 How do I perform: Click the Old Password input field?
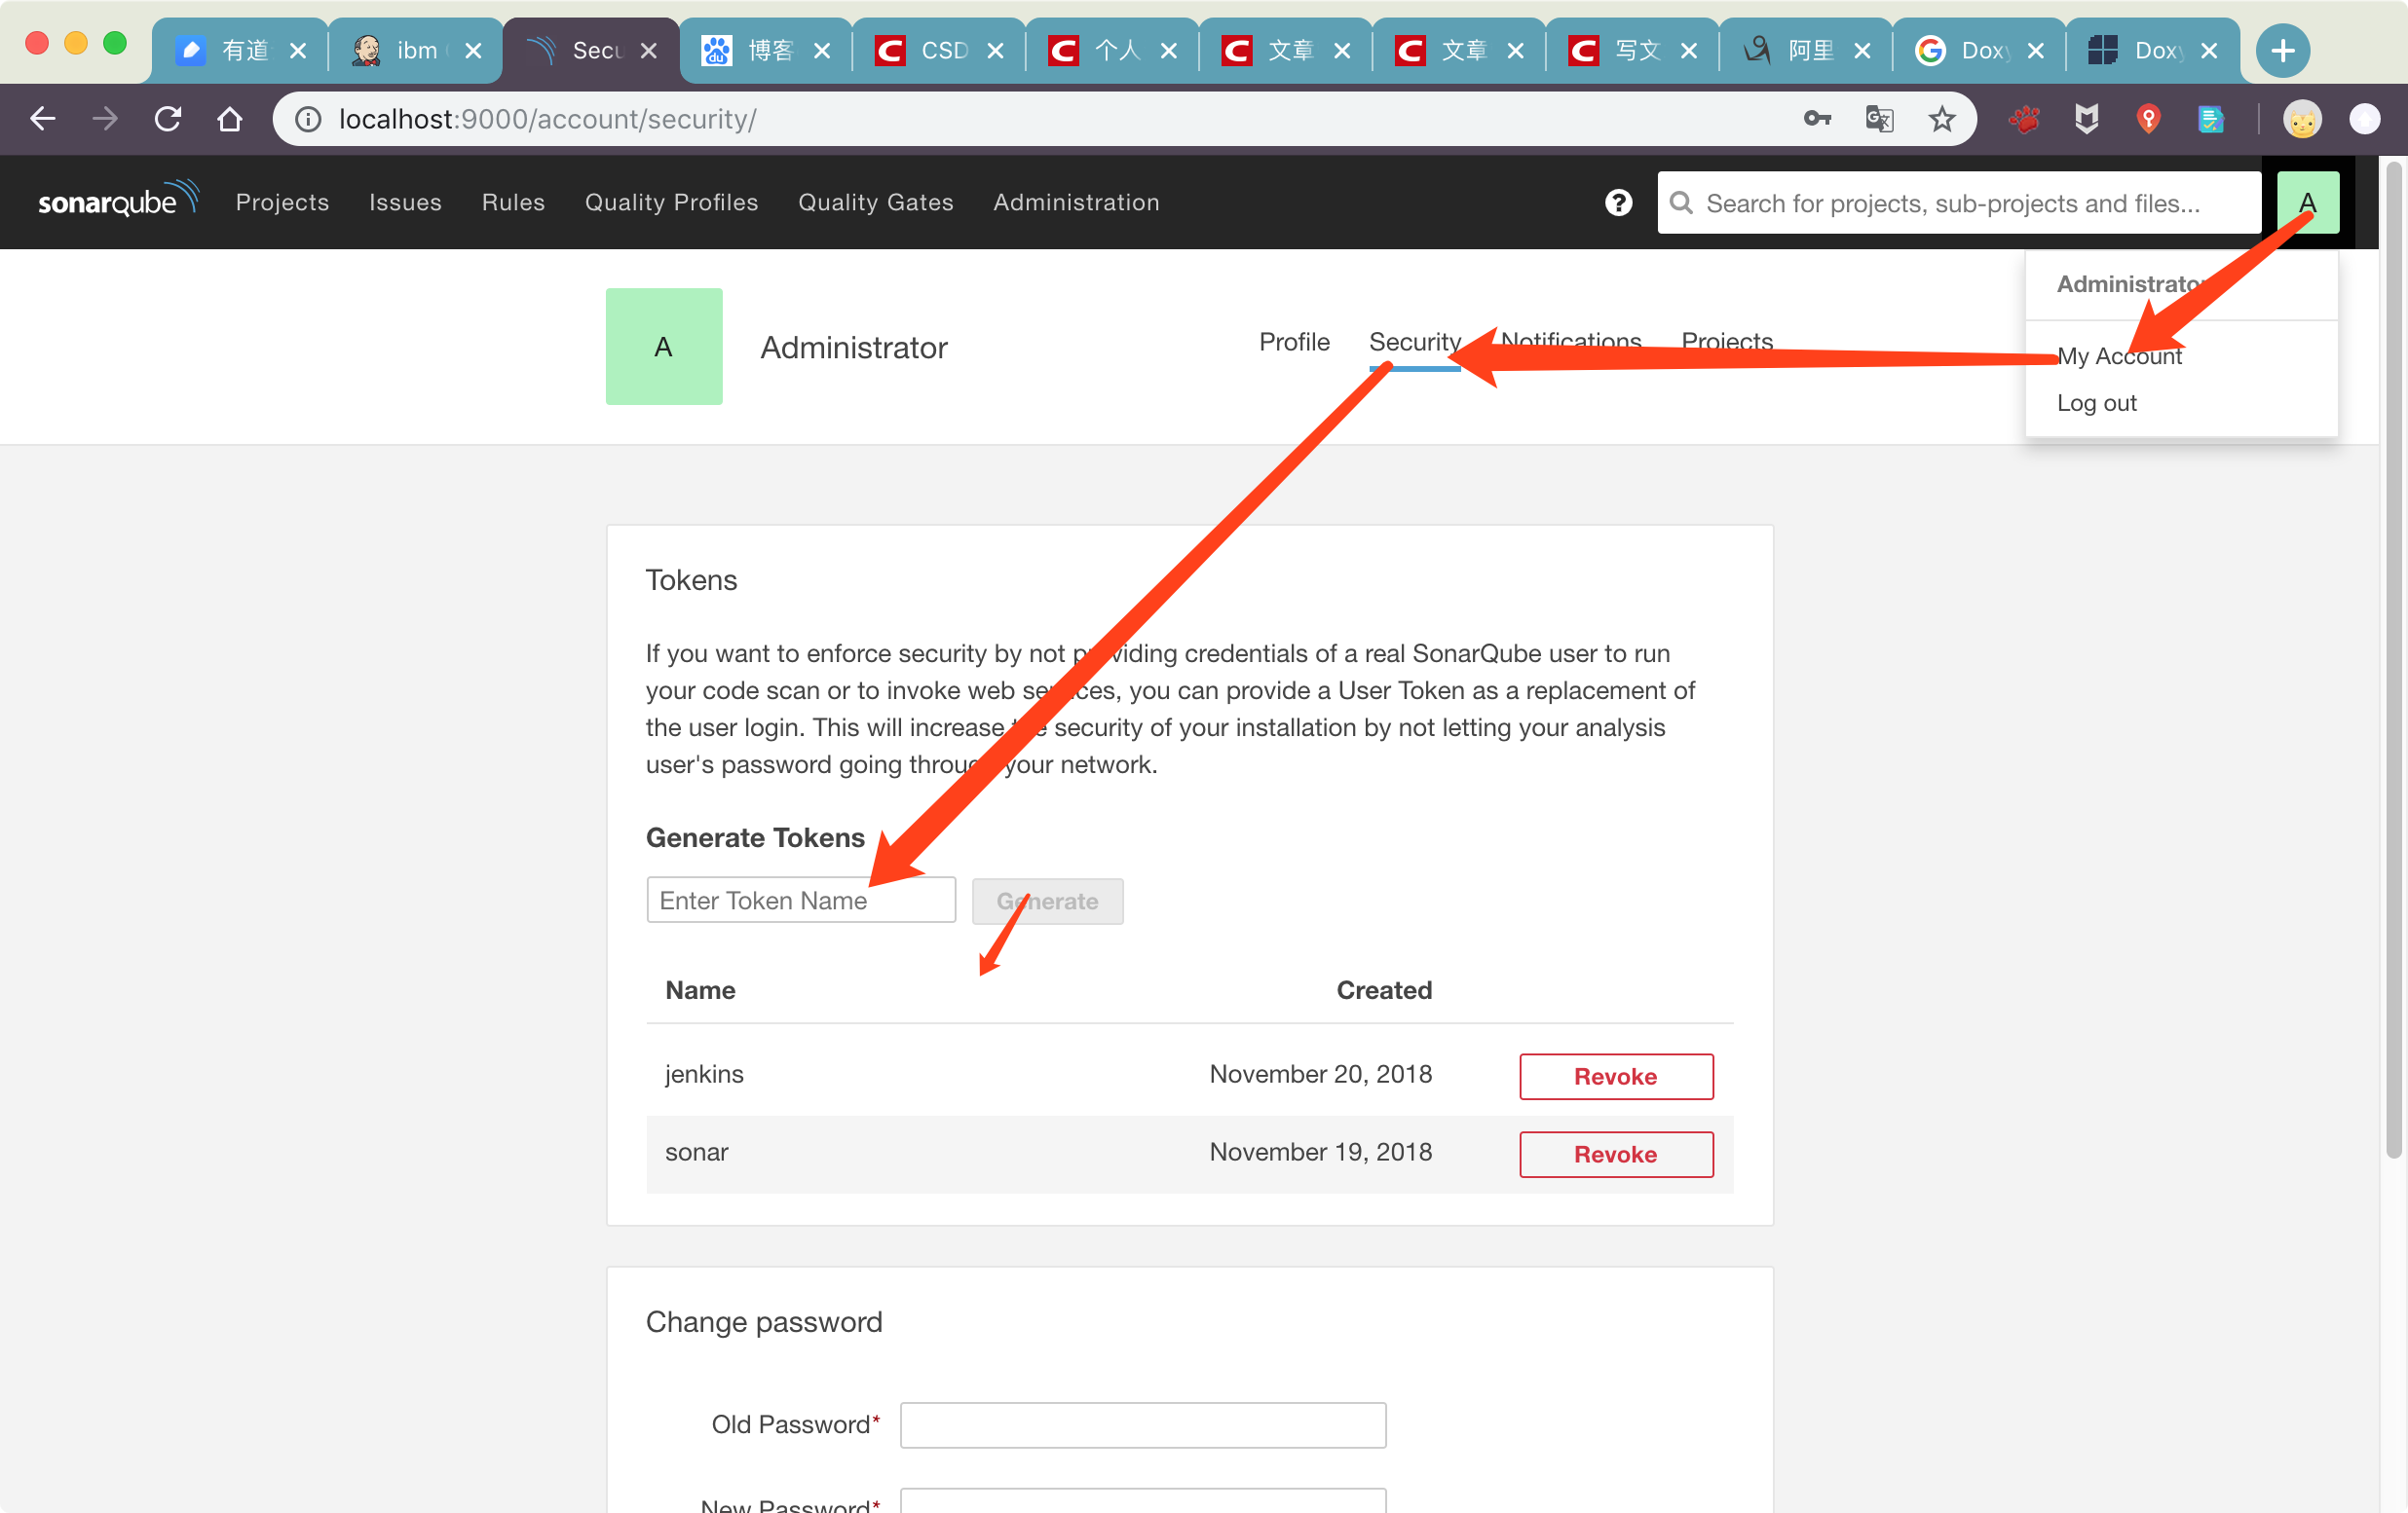coord(1142,1424)
